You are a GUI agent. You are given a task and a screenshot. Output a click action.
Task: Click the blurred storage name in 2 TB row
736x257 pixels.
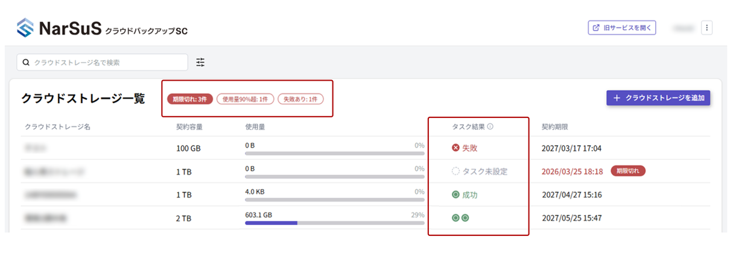pyautogui.click(x=45, y=218)
